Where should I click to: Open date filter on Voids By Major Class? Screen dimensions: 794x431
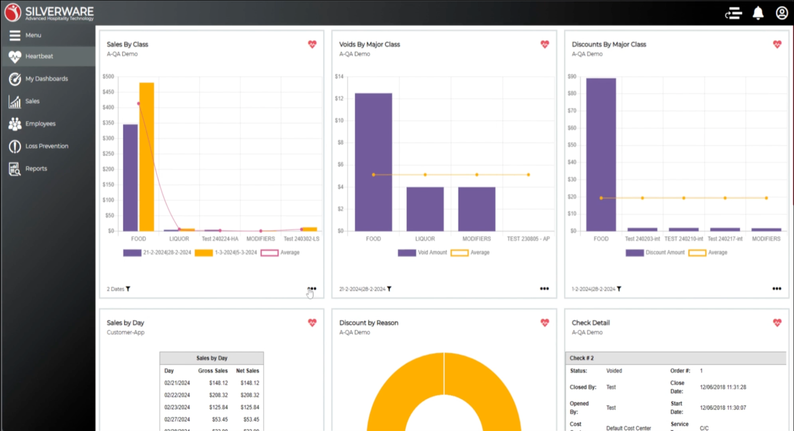389,289
